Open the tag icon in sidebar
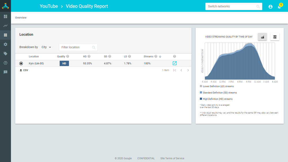The height and width of the screenshot is (162, 288). pyautogui.click(x=5, y=54)
